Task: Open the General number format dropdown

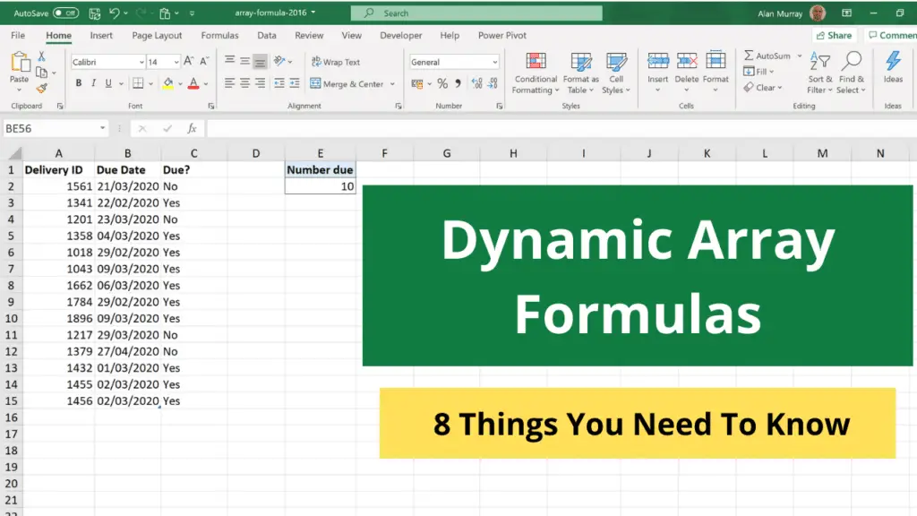Action: (494, 62)
